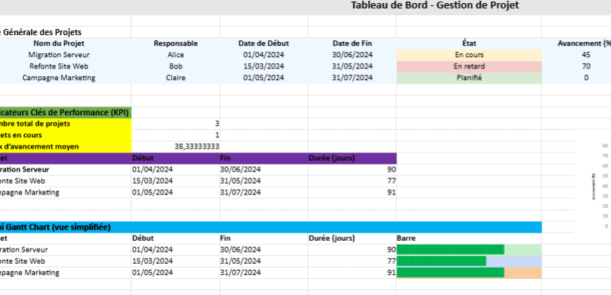
Task: Select the 'État' header cell
Action: click(469, 43)
